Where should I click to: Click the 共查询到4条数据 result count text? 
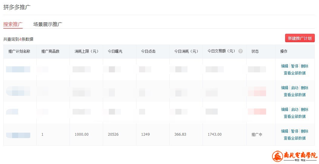(18, 39)
